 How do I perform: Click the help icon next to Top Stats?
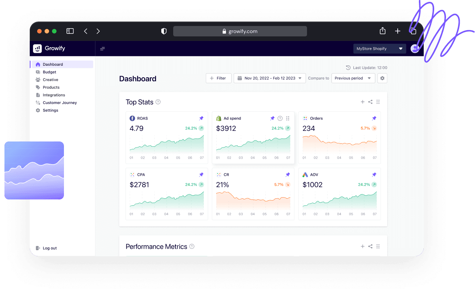(x=158, y=102)
